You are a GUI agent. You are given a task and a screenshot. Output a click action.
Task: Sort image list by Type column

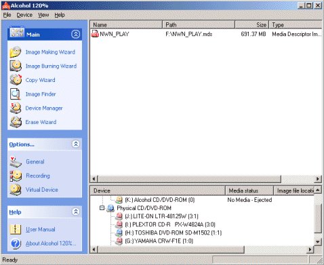pyautogui.click(x=296, y=24)
